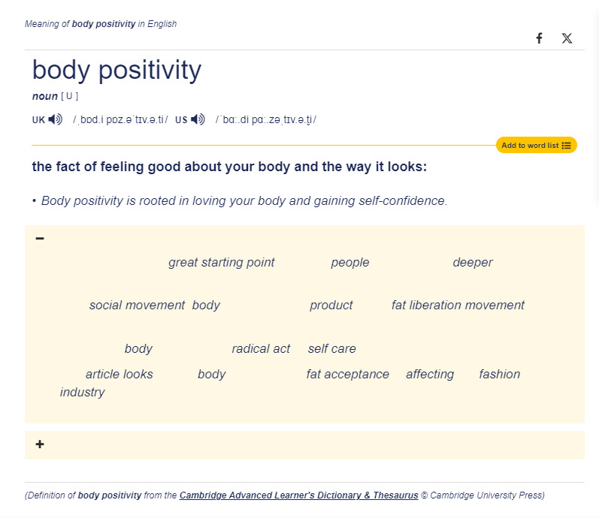Click the list icon inside the word list button
The image size is (599, 518).
566,146
